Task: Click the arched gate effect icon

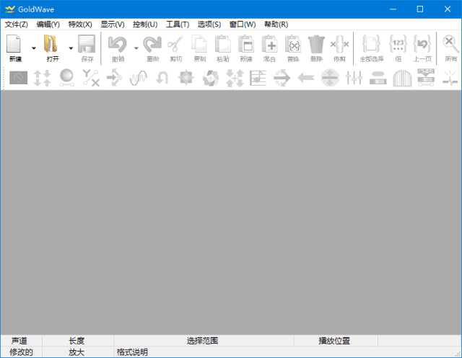Action: click(x=402, y=79)
